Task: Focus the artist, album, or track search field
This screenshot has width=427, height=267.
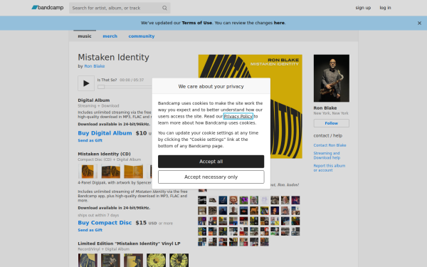Action: point(120,8)
